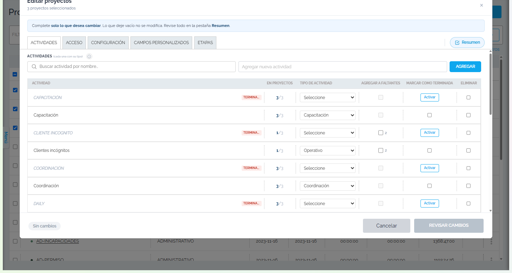
Task: Click the search magnifier icon
Action: click(34, 66)
